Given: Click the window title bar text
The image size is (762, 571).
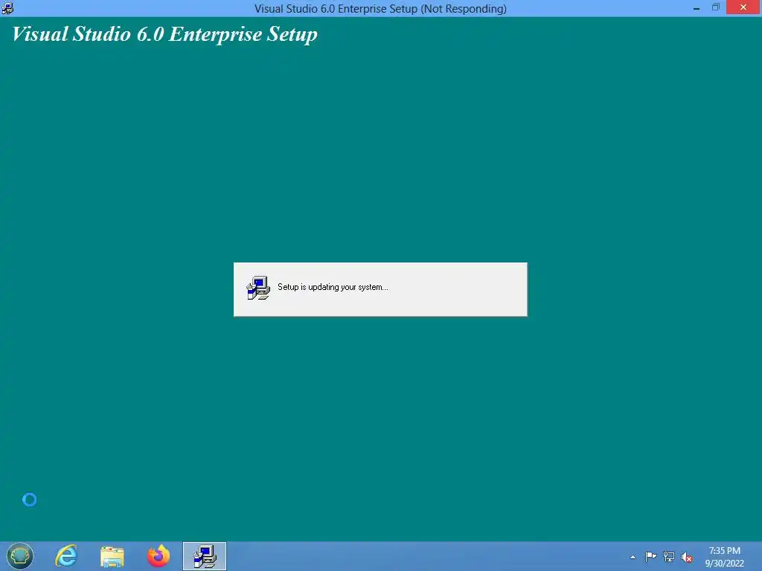Looking at the screenshot, I should [380, 9].
